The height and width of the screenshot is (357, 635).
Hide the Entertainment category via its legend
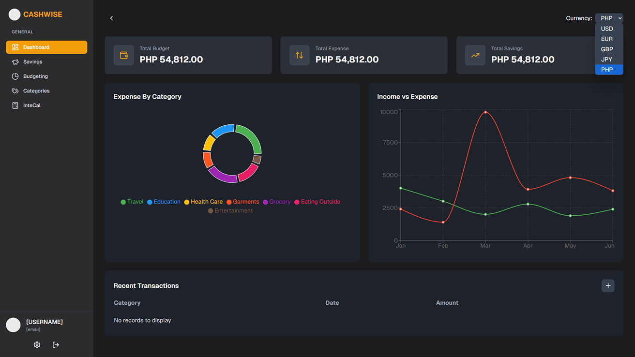(230, 210)
